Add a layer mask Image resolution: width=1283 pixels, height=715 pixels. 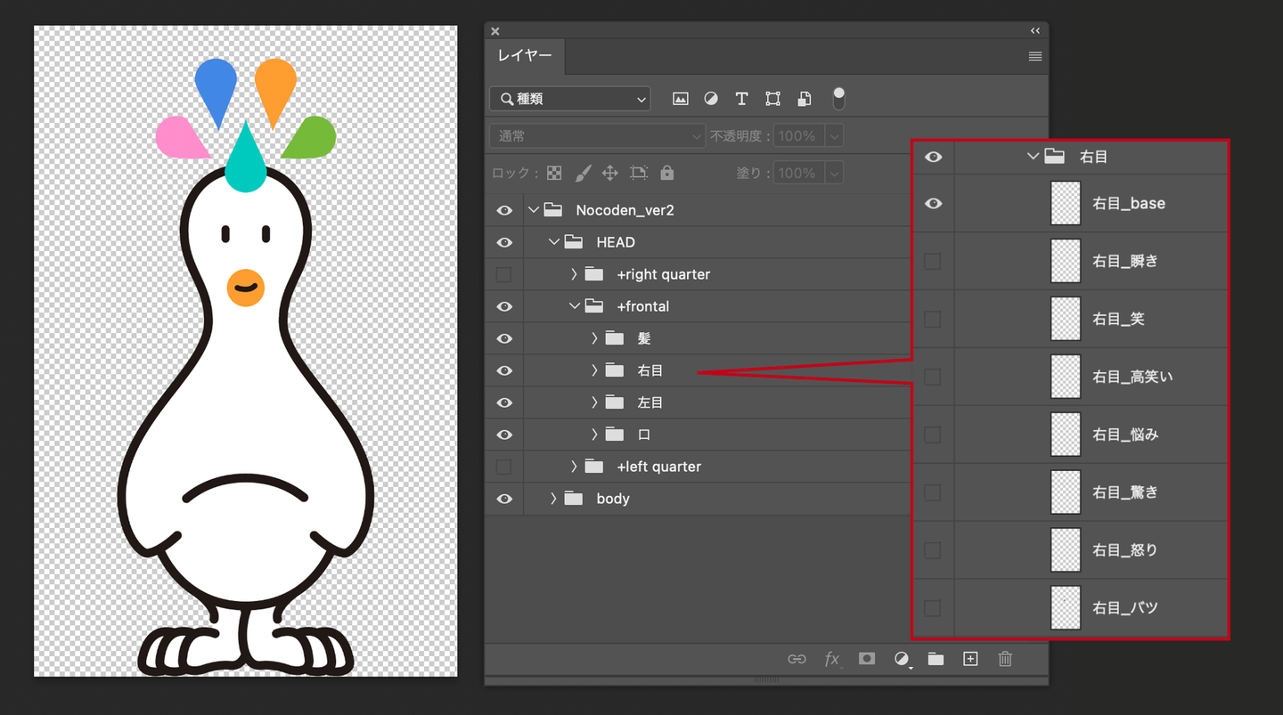(x=866, y=659)
